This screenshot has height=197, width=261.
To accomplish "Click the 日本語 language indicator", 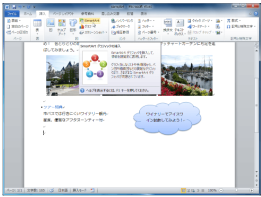I will click(x=63, y=190).
